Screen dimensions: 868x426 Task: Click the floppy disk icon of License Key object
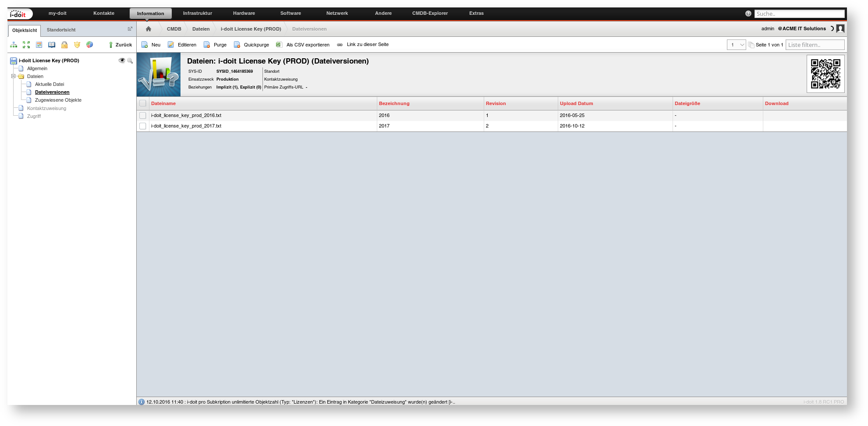tap(14, 61)
